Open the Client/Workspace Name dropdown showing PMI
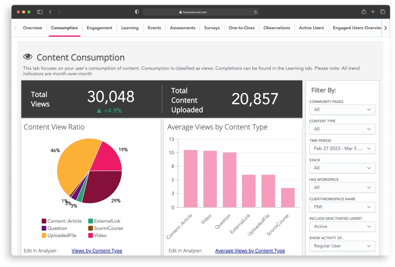 point(342,207)
